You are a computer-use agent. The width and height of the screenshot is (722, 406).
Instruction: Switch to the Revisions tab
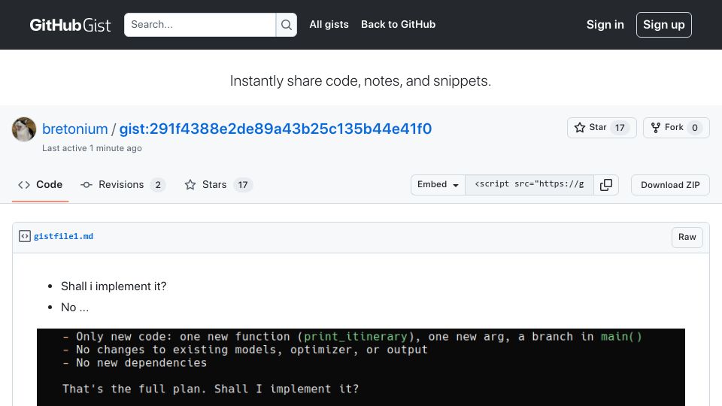[123, 185]
